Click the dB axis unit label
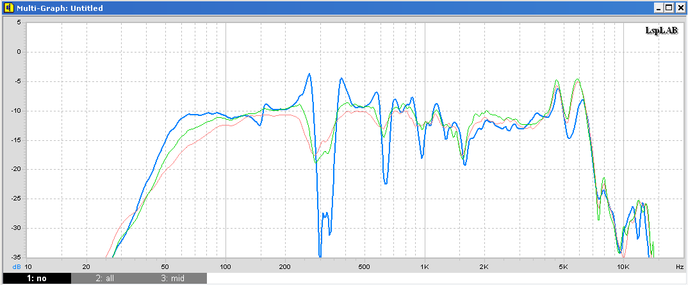 tap(17, 266)
